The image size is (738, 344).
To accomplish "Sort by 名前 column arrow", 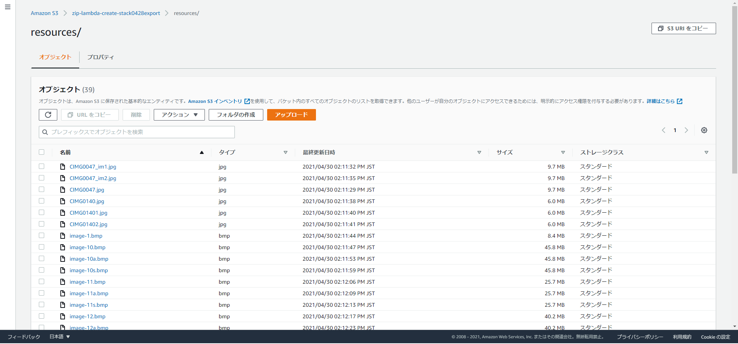I will point(202,152).
